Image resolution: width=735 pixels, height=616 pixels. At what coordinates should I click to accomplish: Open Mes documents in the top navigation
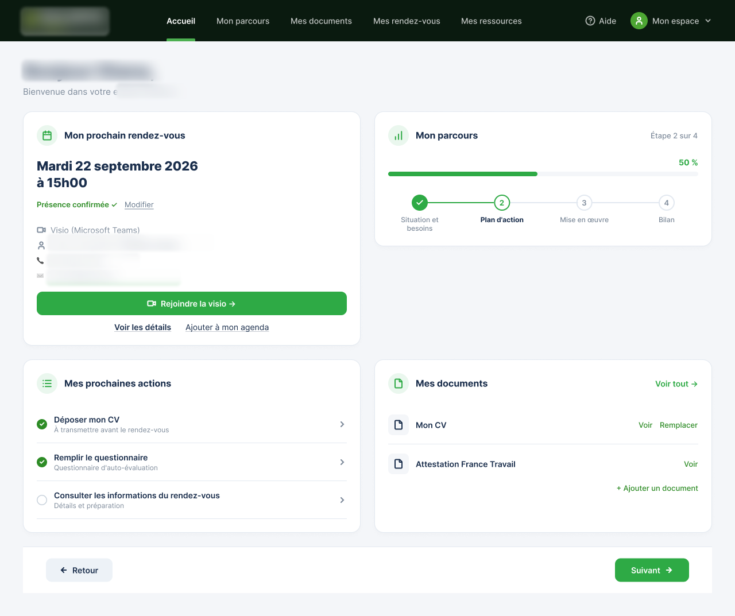pos(321,21)
